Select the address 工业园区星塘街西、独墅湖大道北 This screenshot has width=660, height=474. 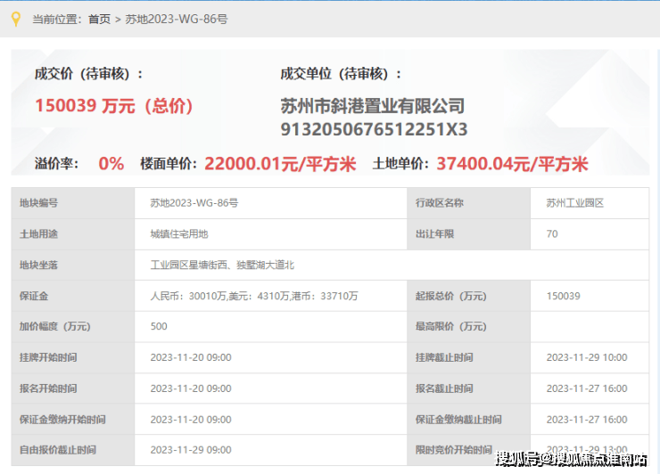pyautogui.click(x=222, y=266)
